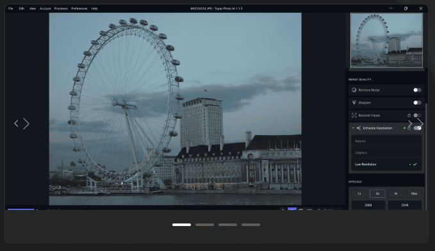Select the Graphics enhance model

[386, 153]
